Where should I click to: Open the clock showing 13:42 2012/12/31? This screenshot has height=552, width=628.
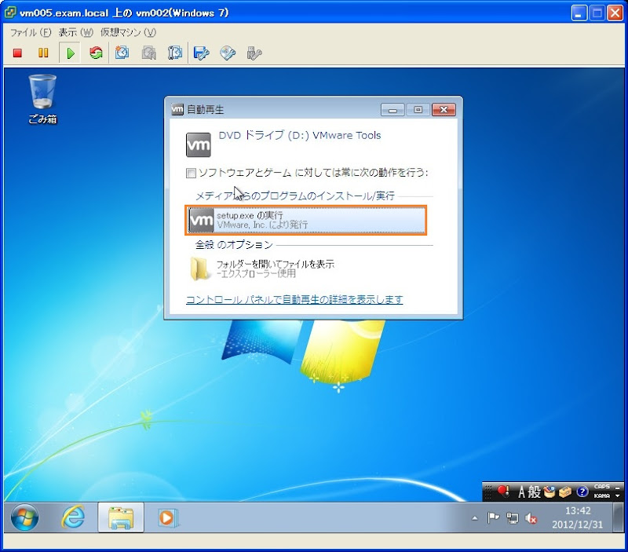coord(577,517)
